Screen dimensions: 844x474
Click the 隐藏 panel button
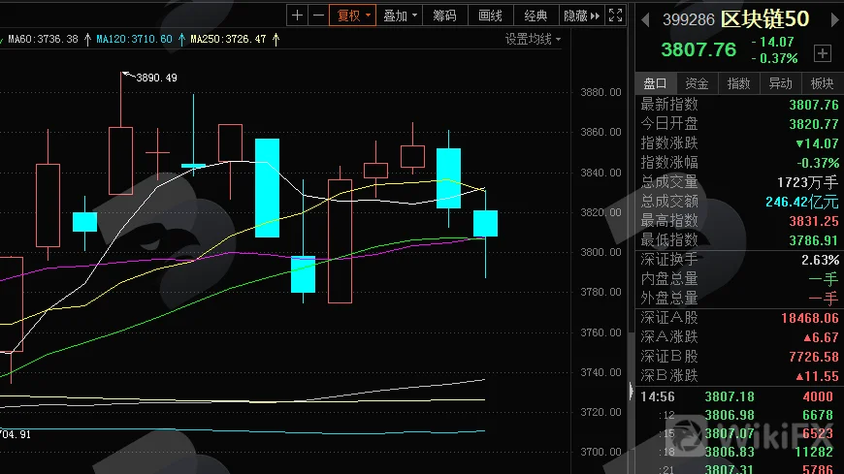click(581, 16)
